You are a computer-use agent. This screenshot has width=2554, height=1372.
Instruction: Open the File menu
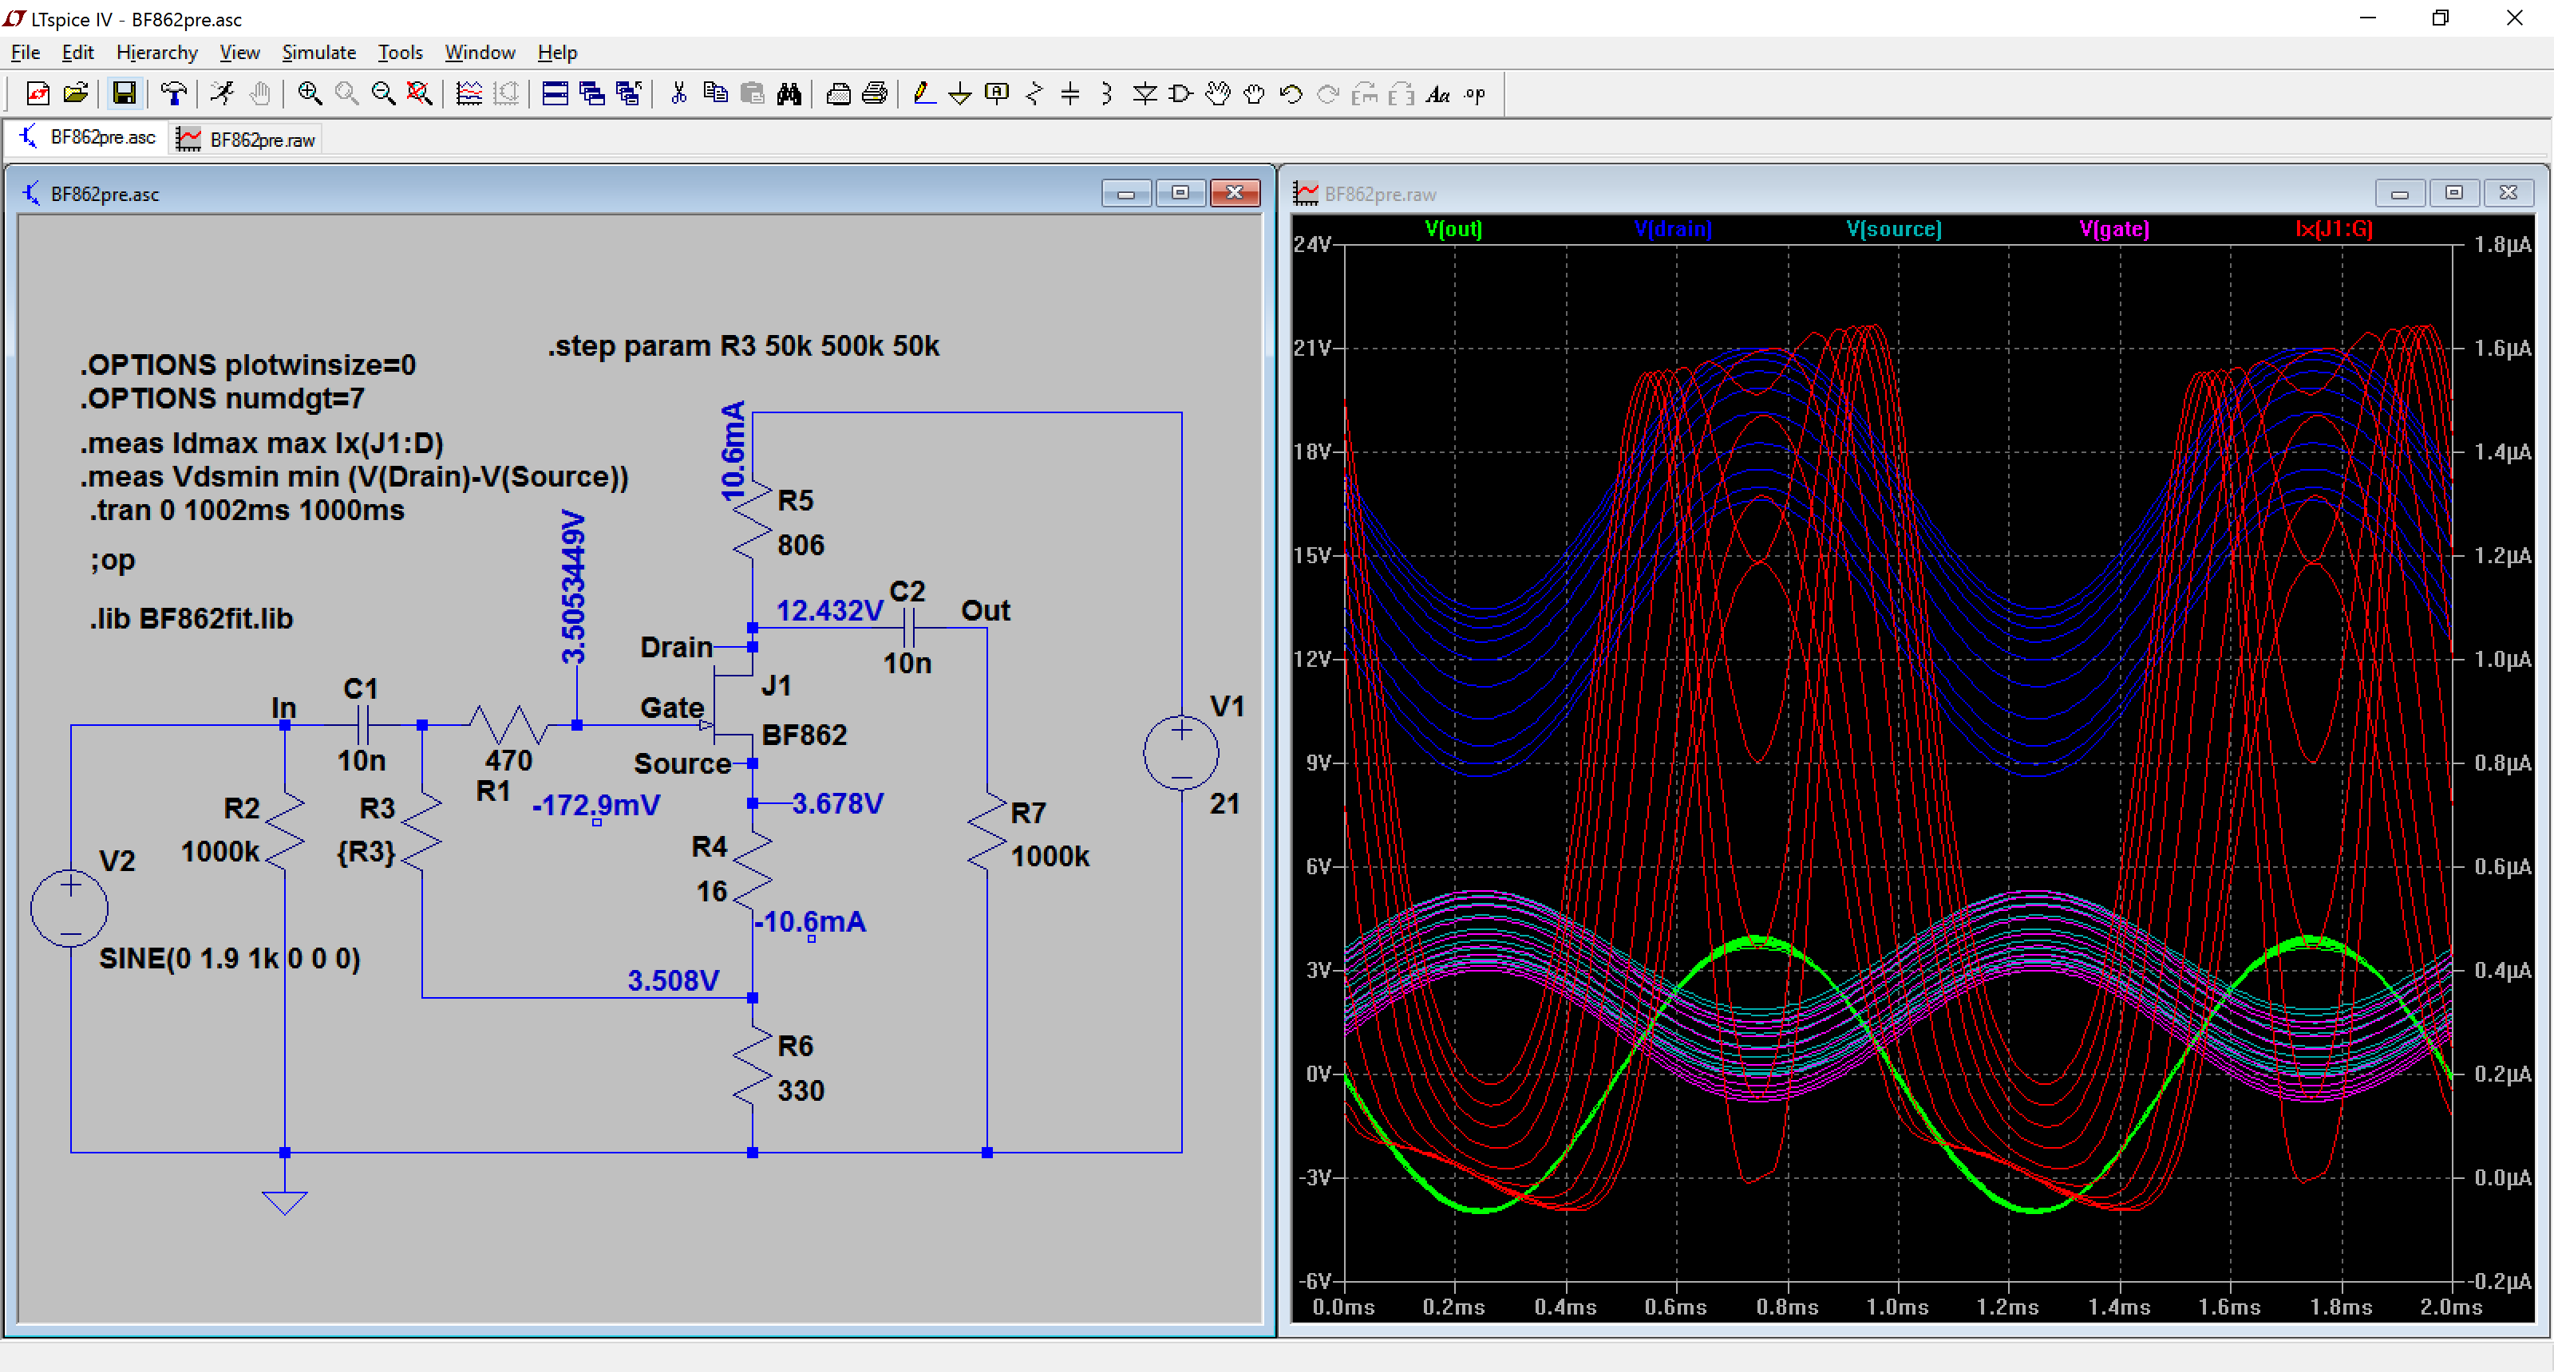point(25,53)
